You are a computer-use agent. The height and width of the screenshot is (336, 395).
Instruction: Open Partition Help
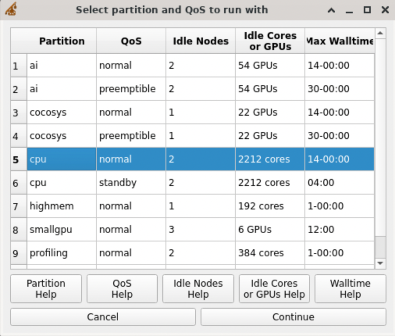point(46,289)
